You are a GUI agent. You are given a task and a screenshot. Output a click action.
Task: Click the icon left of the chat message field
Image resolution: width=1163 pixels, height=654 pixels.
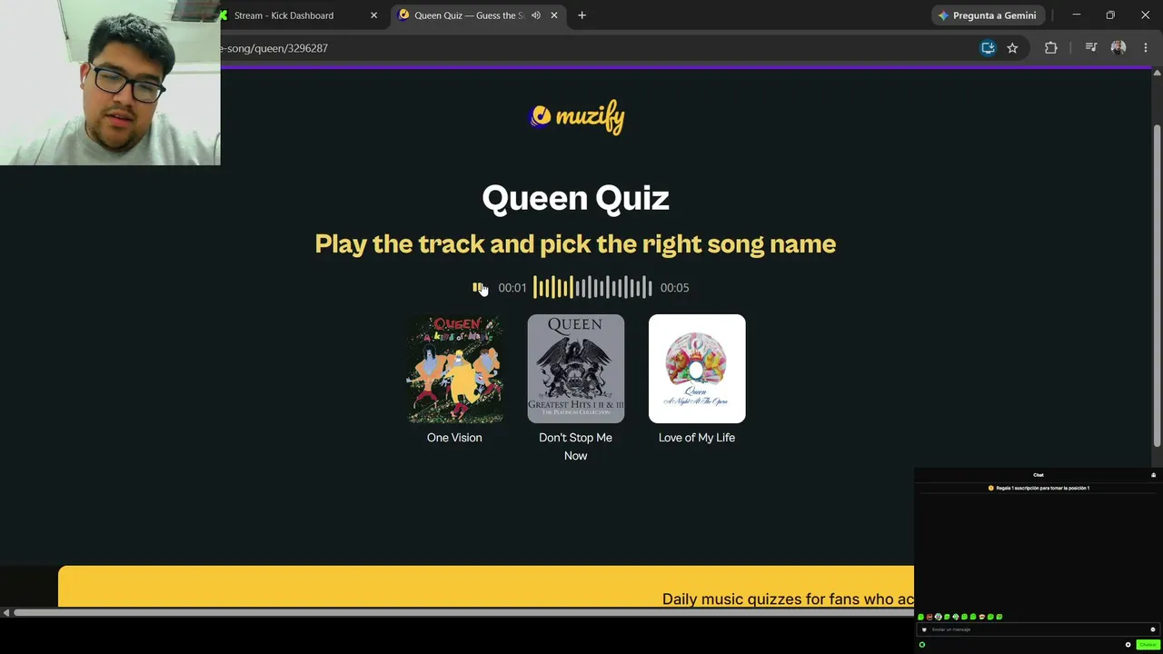pyautogui.click(x=924, y=629)
